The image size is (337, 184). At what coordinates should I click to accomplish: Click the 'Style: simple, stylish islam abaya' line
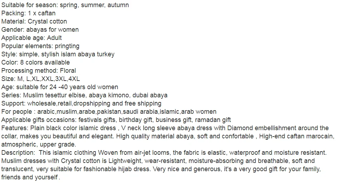58,54
